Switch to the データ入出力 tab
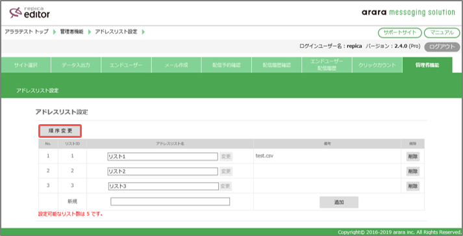 pos(76,65)
